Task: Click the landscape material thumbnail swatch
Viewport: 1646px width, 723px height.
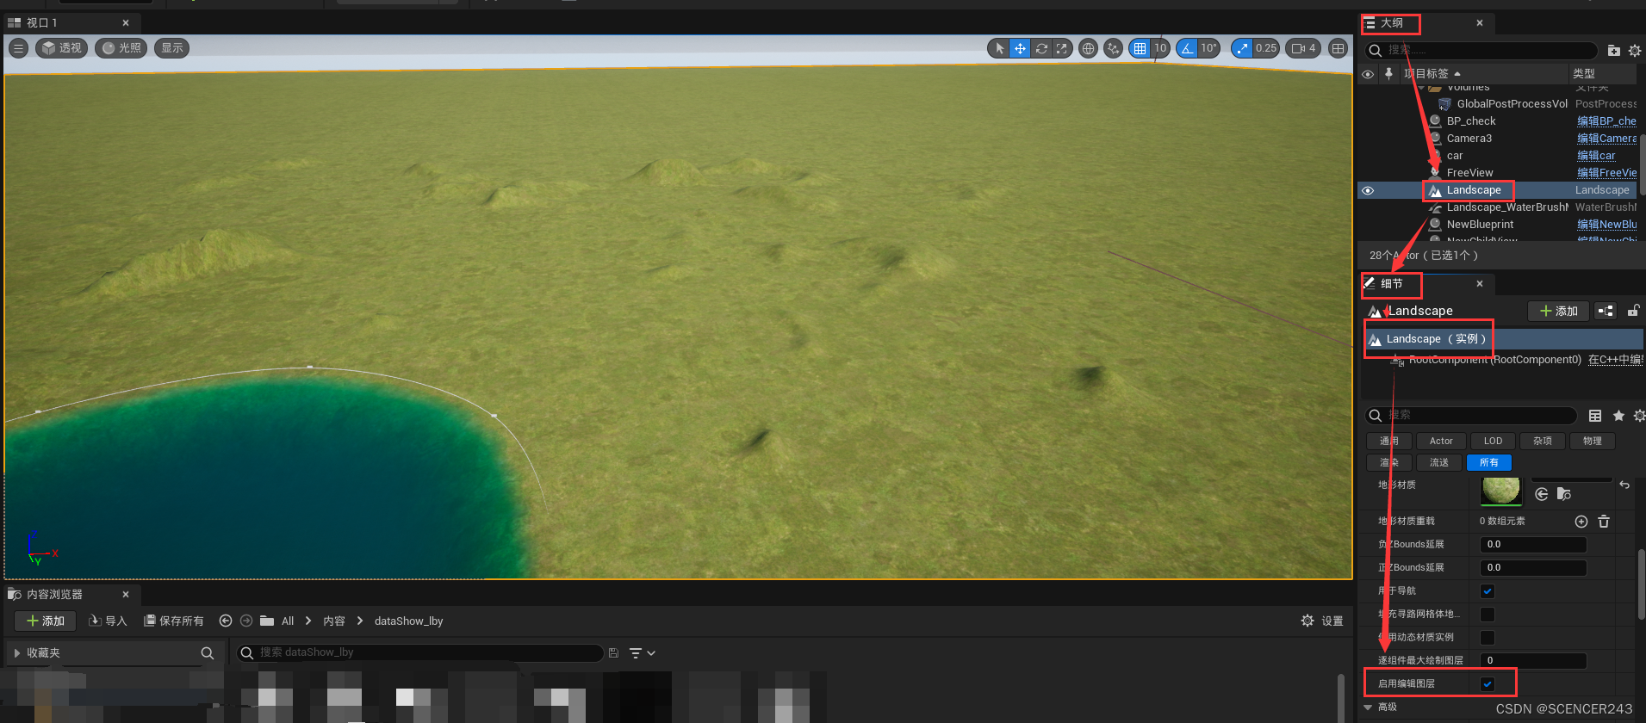Action: coord(1500,491)
